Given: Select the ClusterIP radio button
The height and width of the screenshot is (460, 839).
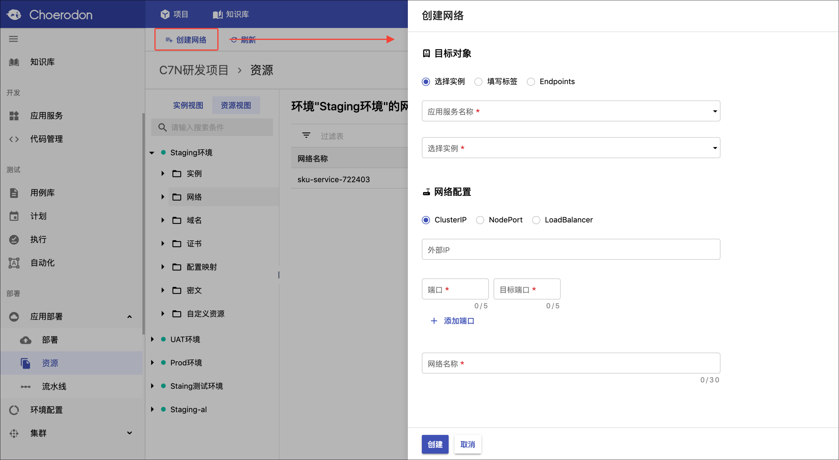Looking at the screenshot, I should (426, 220).
